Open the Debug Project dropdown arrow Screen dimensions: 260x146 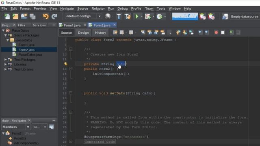pos(153,16)
